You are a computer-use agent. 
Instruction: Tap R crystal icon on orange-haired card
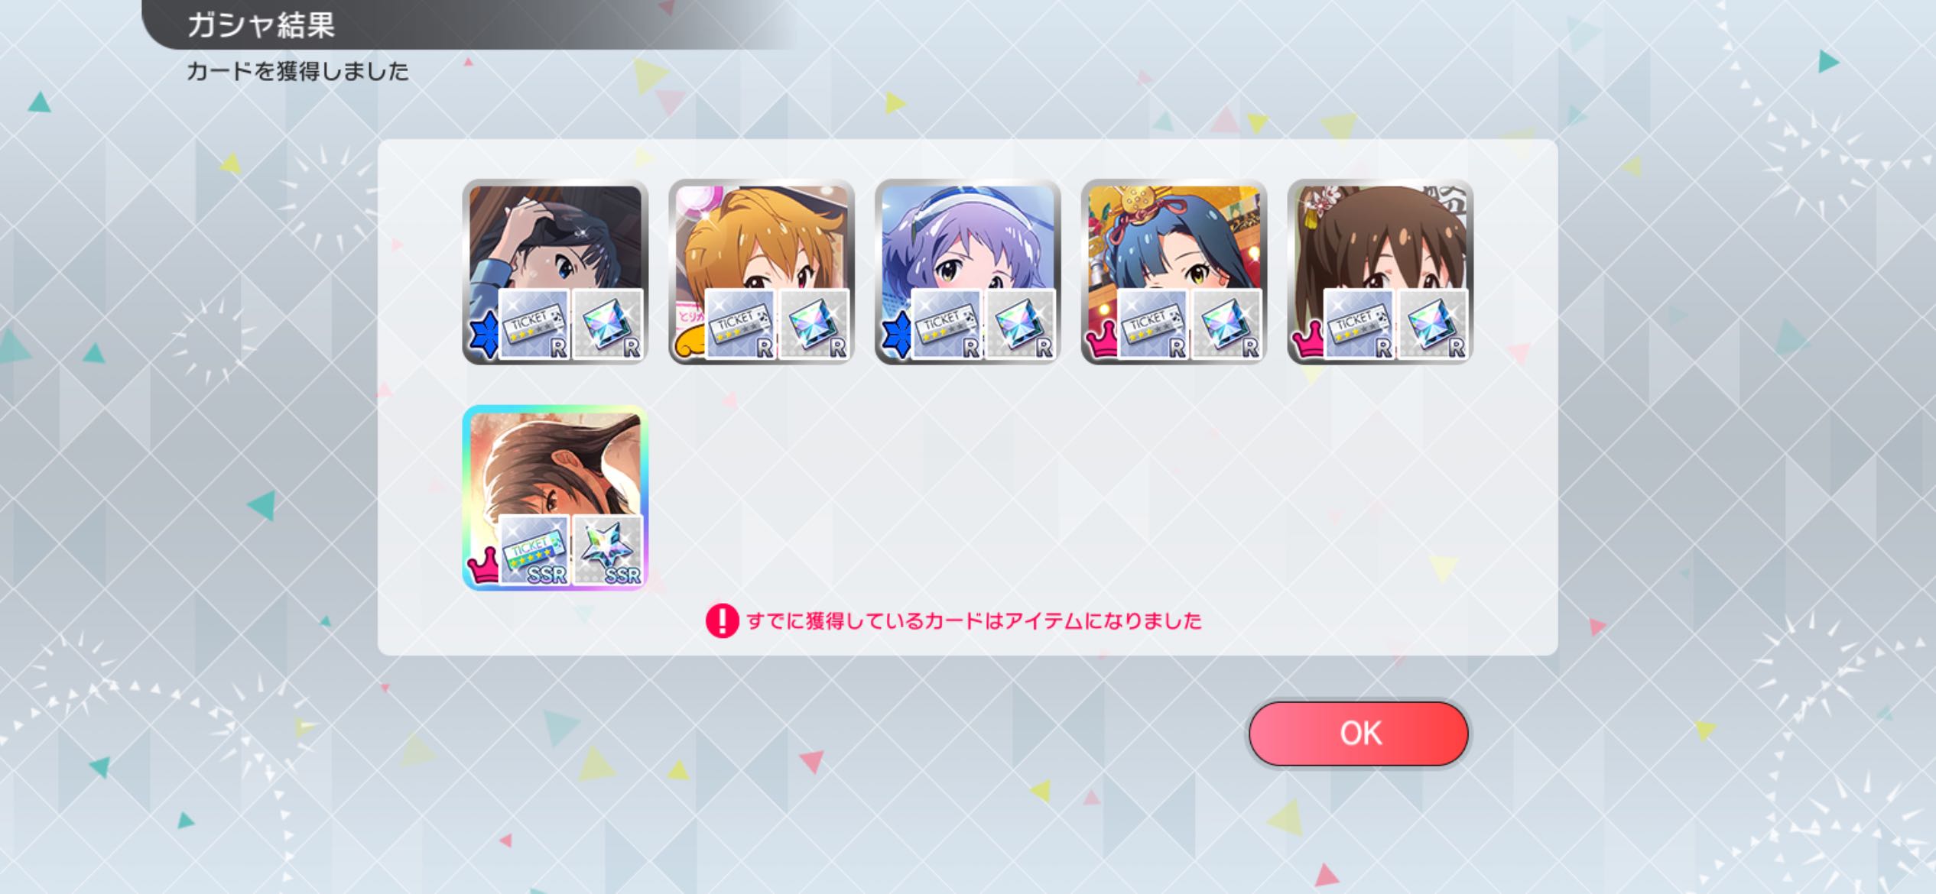814,325
